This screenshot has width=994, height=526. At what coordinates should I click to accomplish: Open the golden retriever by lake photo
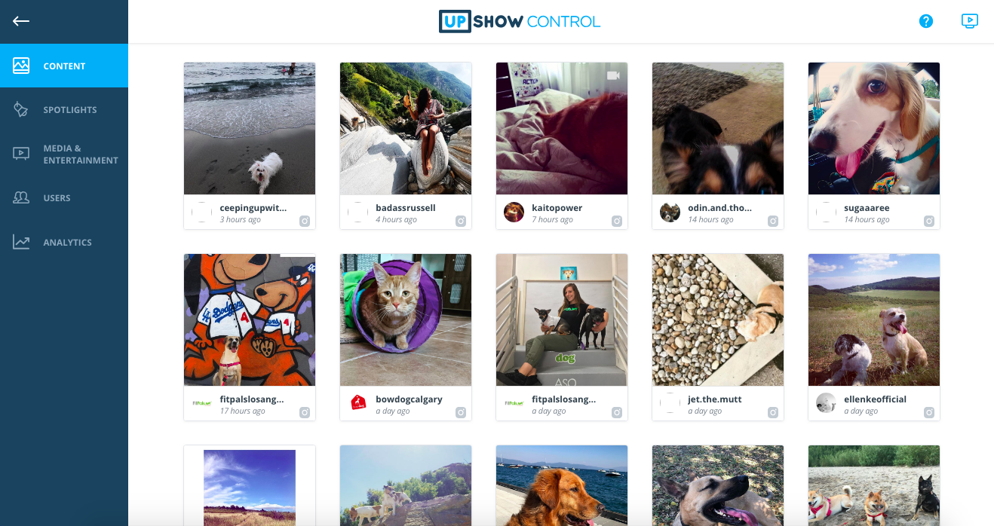562,485
